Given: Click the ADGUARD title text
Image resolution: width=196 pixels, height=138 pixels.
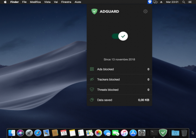Looking at the screenshot, I should (109, 12).
